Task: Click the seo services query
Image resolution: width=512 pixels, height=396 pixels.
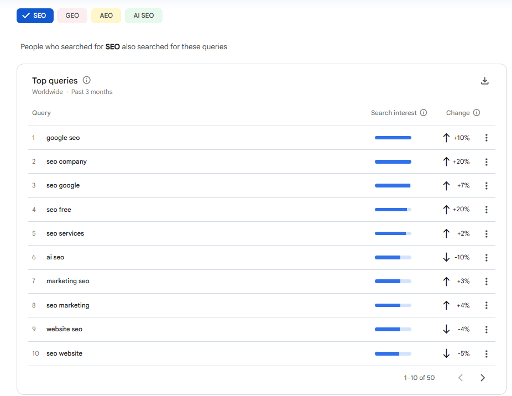Action: tap(65, 233)
